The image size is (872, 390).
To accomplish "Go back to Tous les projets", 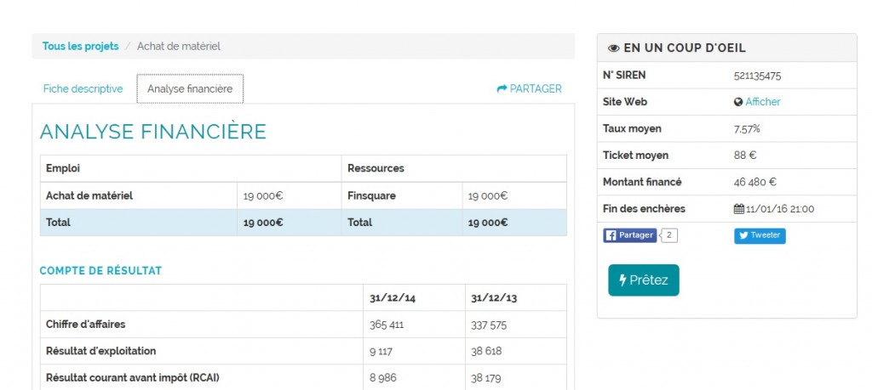I will pyautogui.click(x=80, y=46).
